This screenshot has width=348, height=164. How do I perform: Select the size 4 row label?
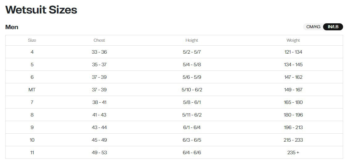[32, 52]
